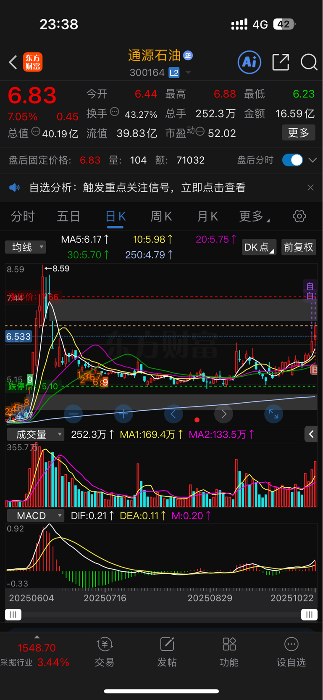
Task: Grab the right range slider handle
Action: point(310,615)
